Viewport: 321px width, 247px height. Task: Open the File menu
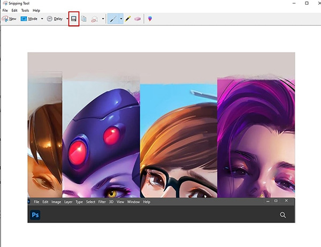[x=5, y=10]
